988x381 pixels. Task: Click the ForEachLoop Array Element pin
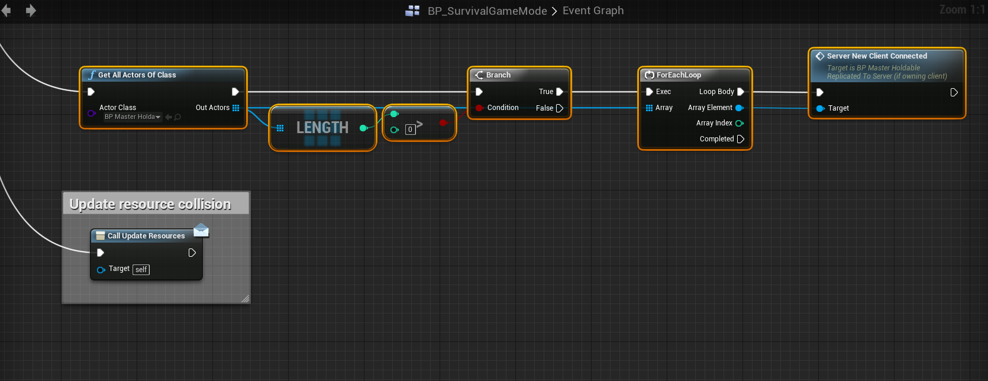739,108
